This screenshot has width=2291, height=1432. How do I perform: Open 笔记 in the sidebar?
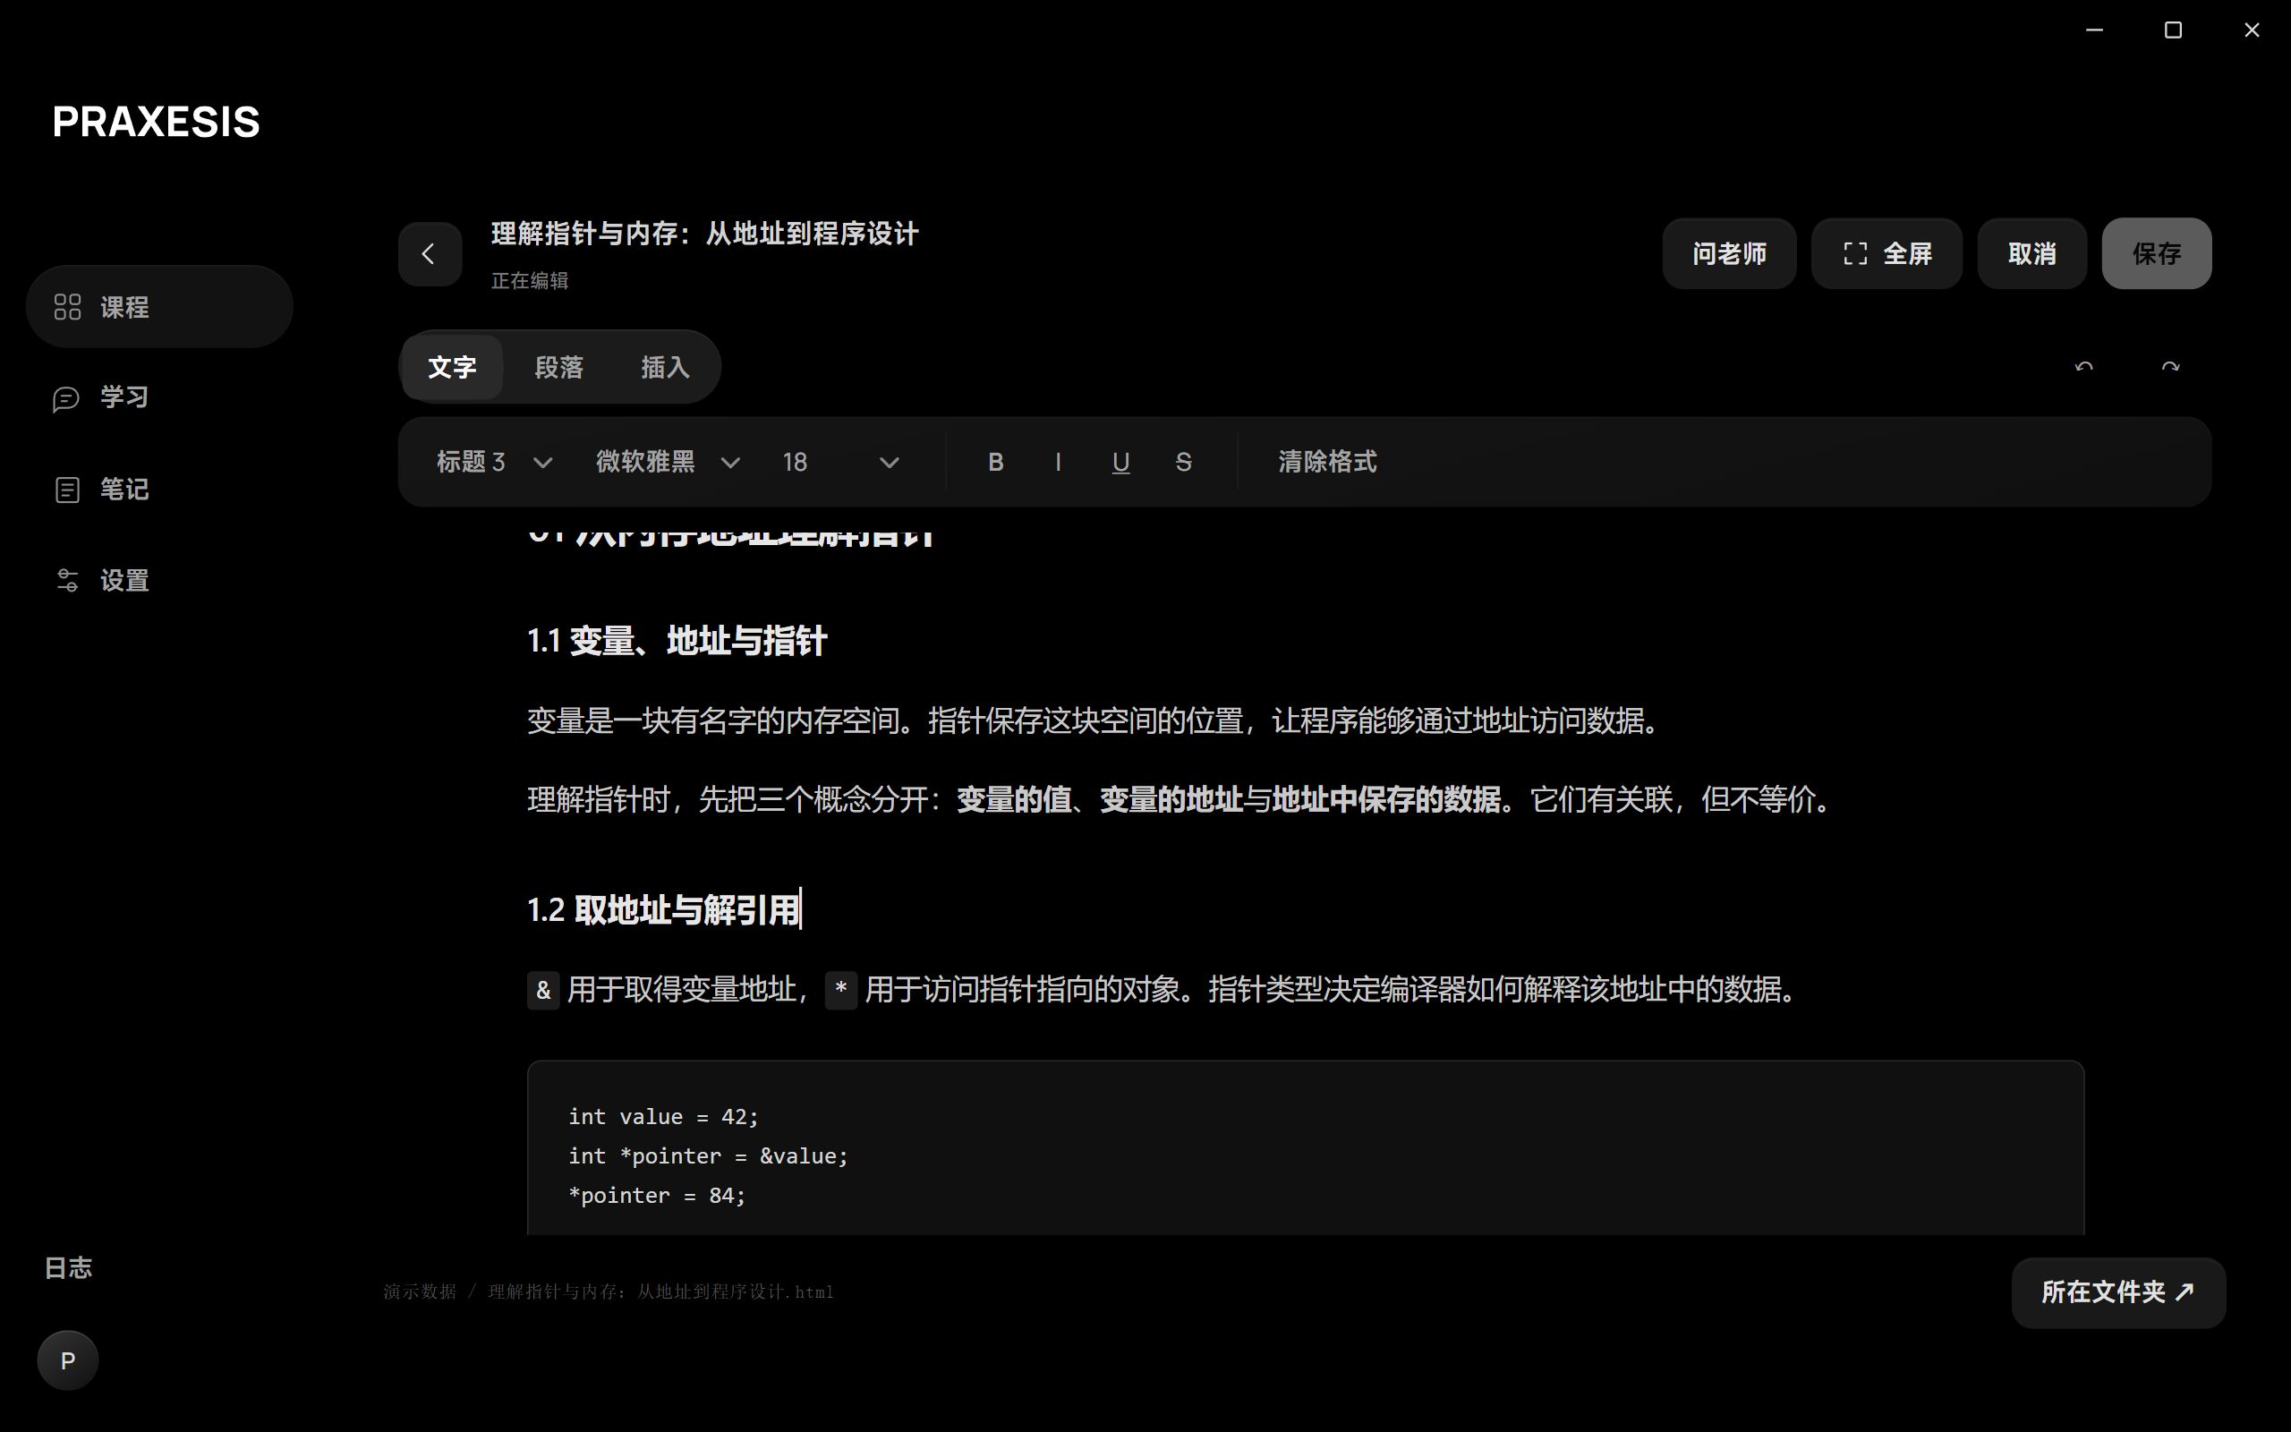pos(159,489)
